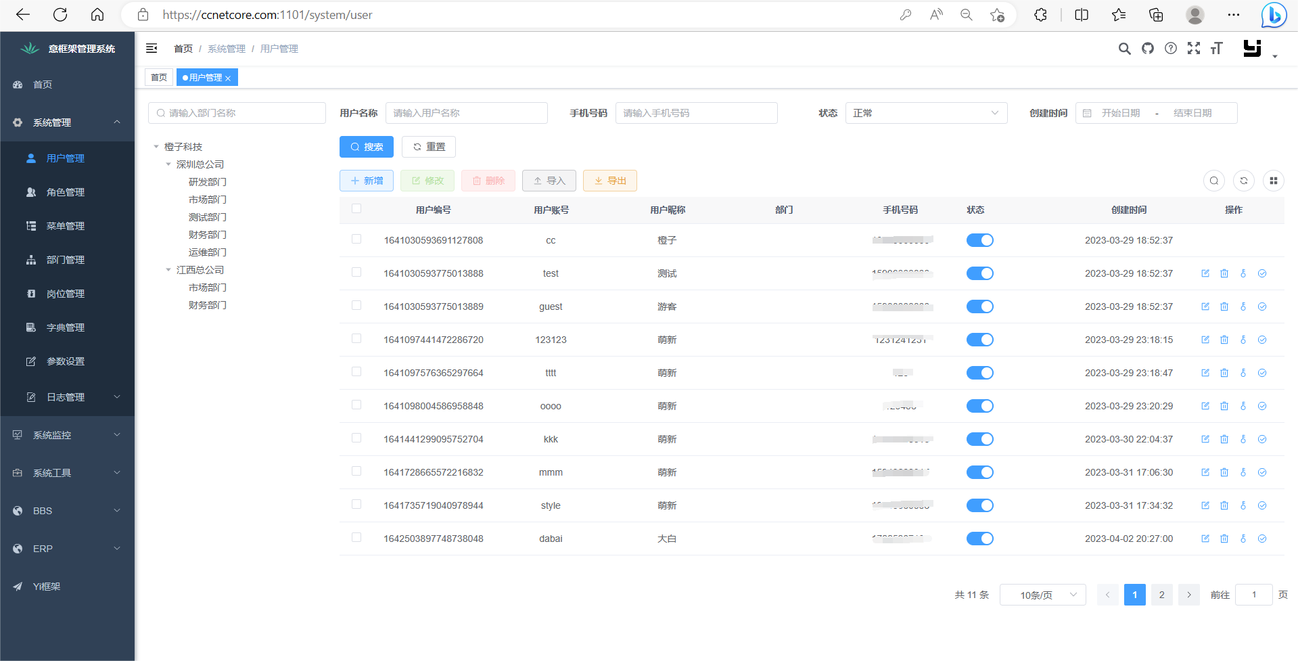Expand the 日志管理 sidebar menu

66,397
